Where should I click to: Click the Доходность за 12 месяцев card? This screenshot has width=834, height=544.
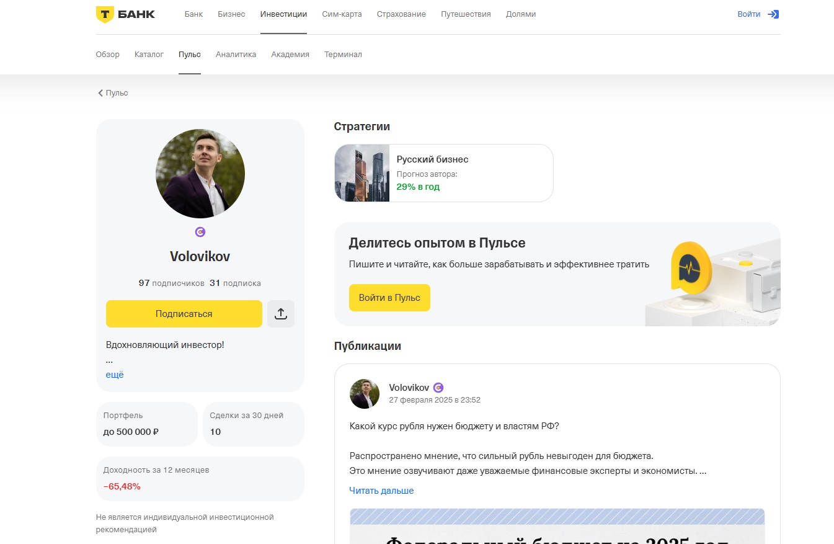point(200,479)
